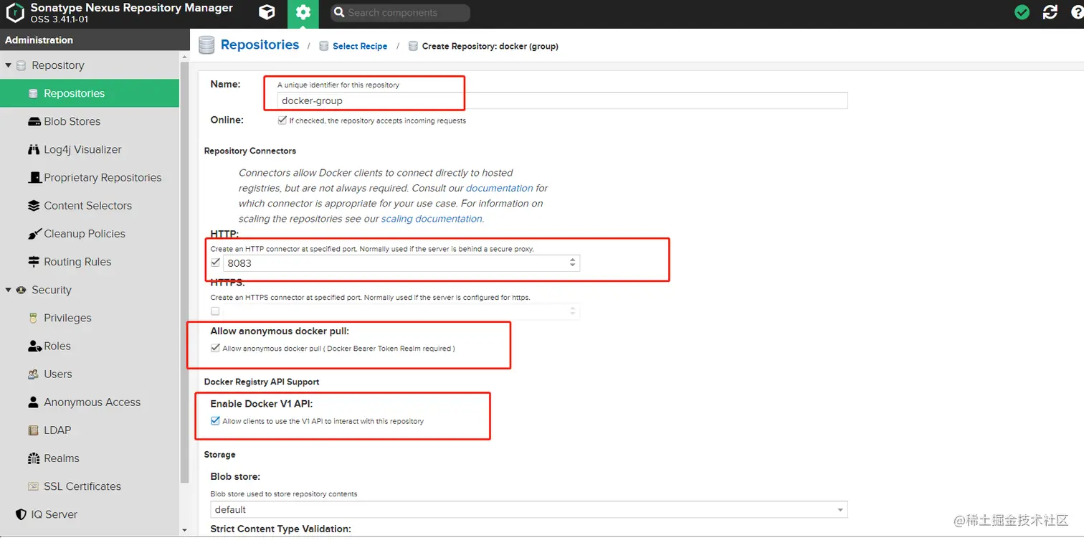Open the Browse cube icon
The height and width of the screenshot is (543, 1084).
tap(267, 12)
